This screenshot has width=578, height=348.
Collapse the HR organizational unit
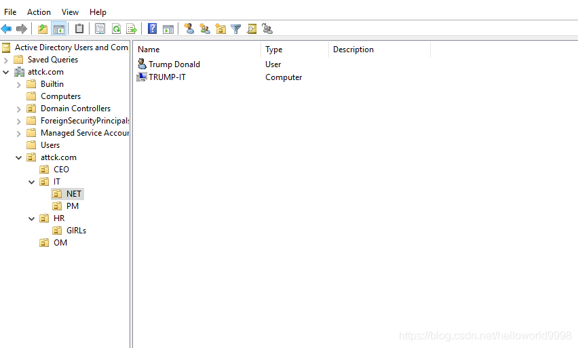pyautogui.click(x=32, y=218)
